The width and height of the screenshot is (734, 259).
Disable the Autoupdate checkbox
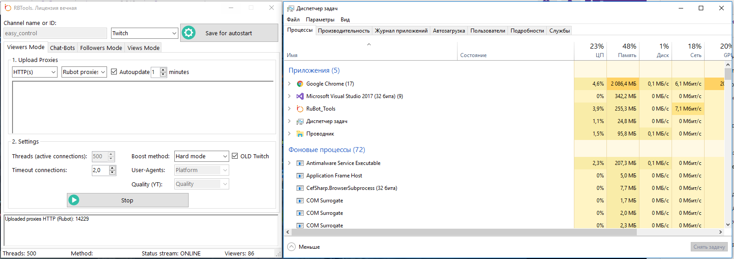[114, 72]
